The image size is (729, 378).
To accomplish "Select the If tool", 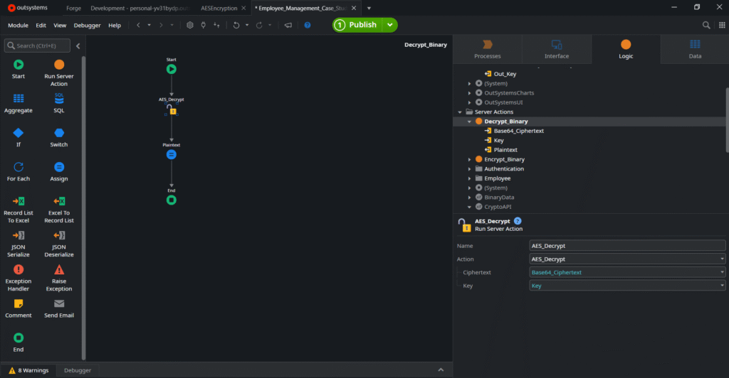I will point(19,137).
